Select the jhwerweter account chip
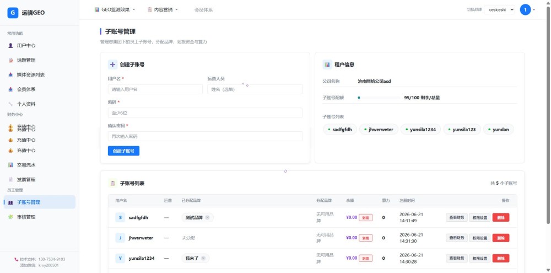Screen dimensions: 551x273 pyautogui.click(x=379, y=130)
